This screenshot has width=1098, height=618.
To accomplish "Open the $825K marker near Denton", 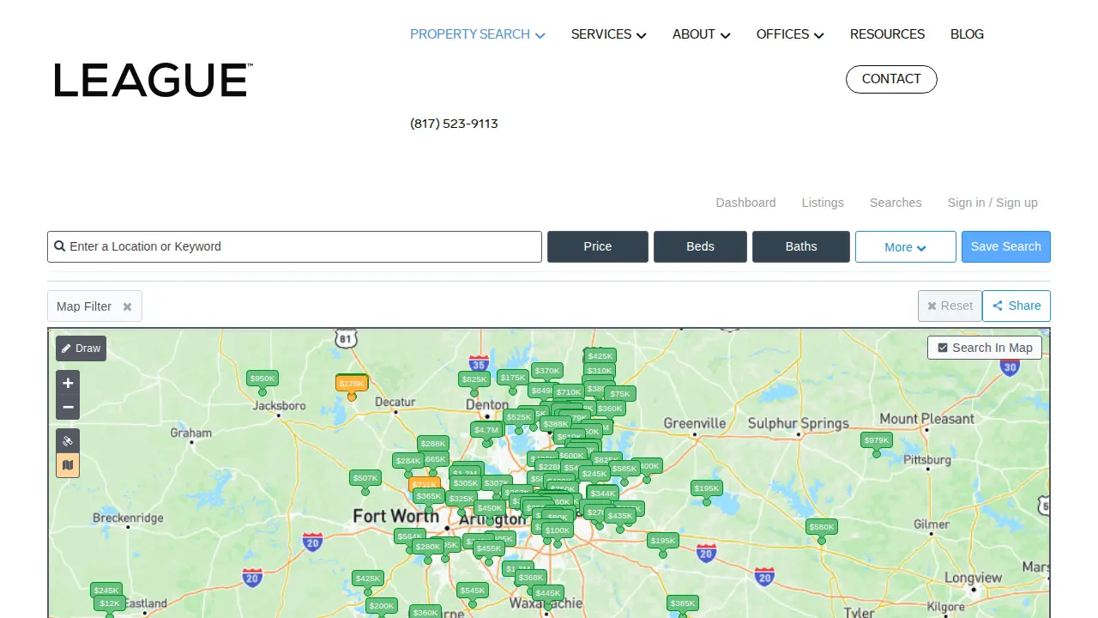I will point(474,379).
